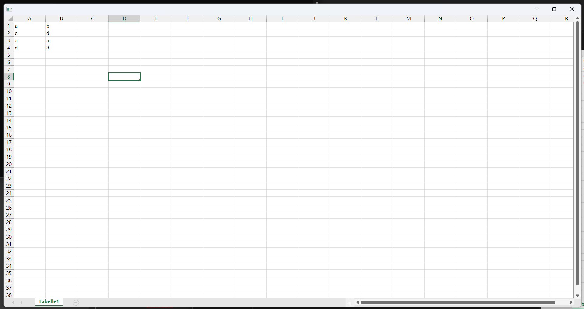Image resolution: width=584 pixels, height=309 pixels.
Task: Select column E header
Action: [x=156, y=18]
